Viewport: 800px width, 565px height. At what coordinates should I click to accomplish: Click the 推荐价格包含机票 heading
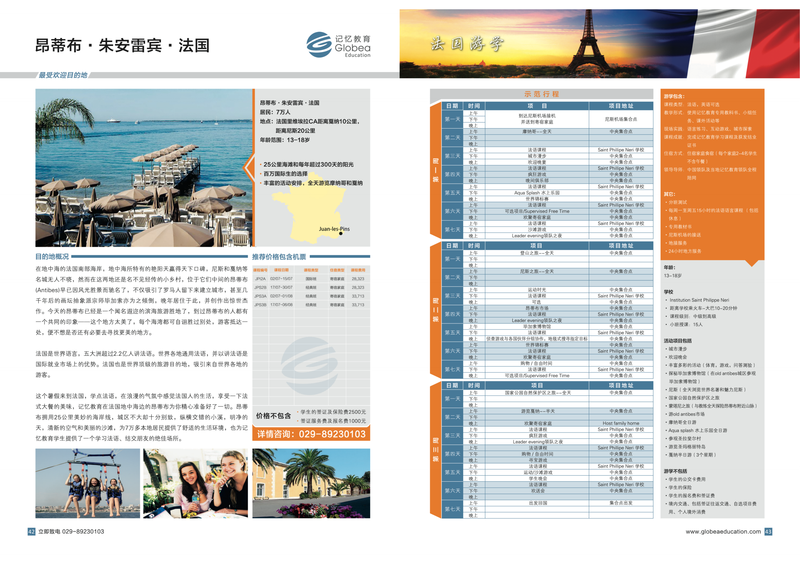coord(279,257)
